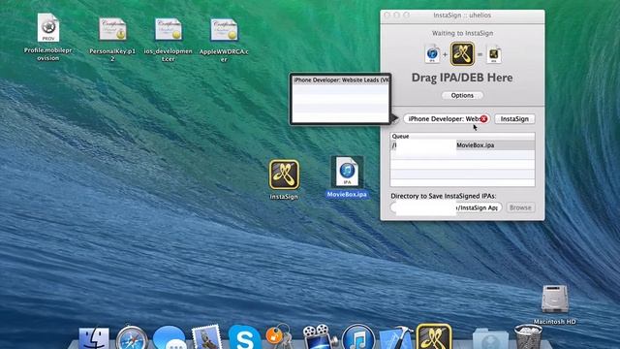Screen dimensions: 620x349
Task: Click the Queue column header
Action: click(x=462, y=136)
